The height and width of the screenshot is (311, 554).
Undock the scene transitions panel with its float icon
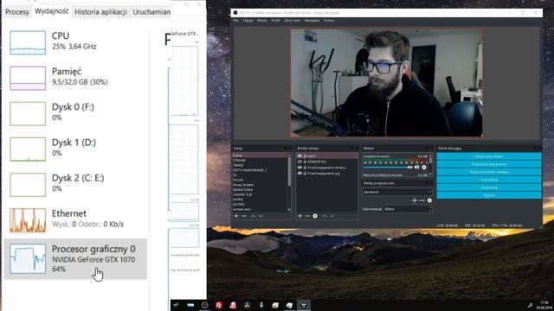(x=427, y=183)
